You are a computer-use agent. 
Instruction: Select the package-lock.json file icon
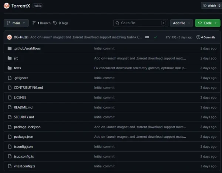click(x=10, y=127)
